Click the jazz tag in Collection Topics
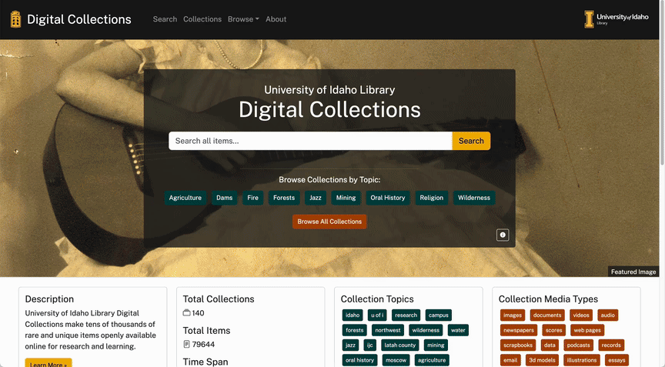 click(x=350, y=345)
